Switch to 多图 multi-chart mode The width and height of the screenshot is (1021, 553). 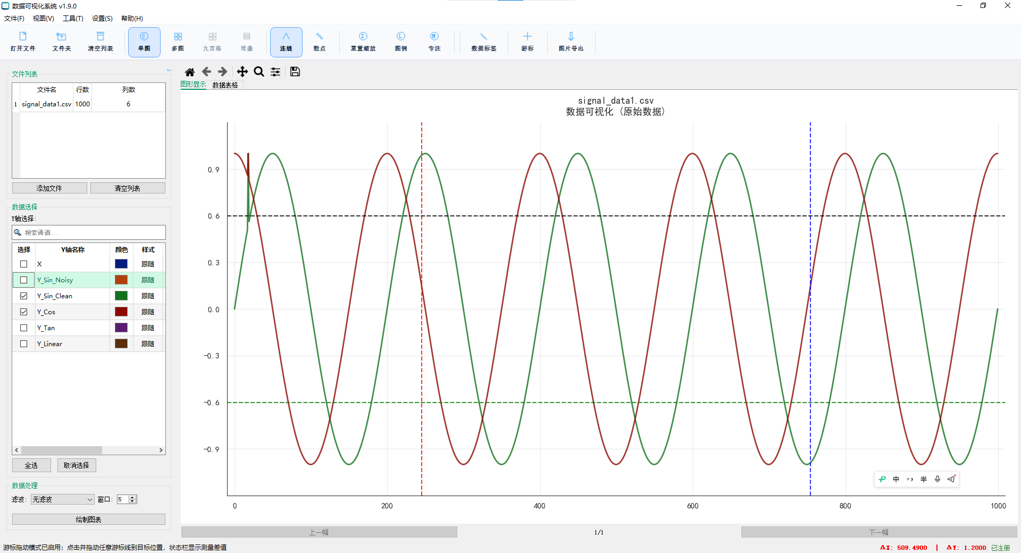click(x=178, y=41)
